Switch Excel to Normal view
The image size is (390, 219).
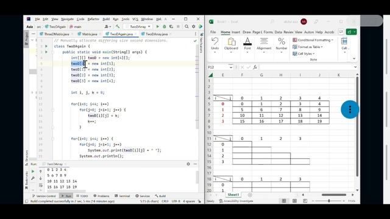284,201
